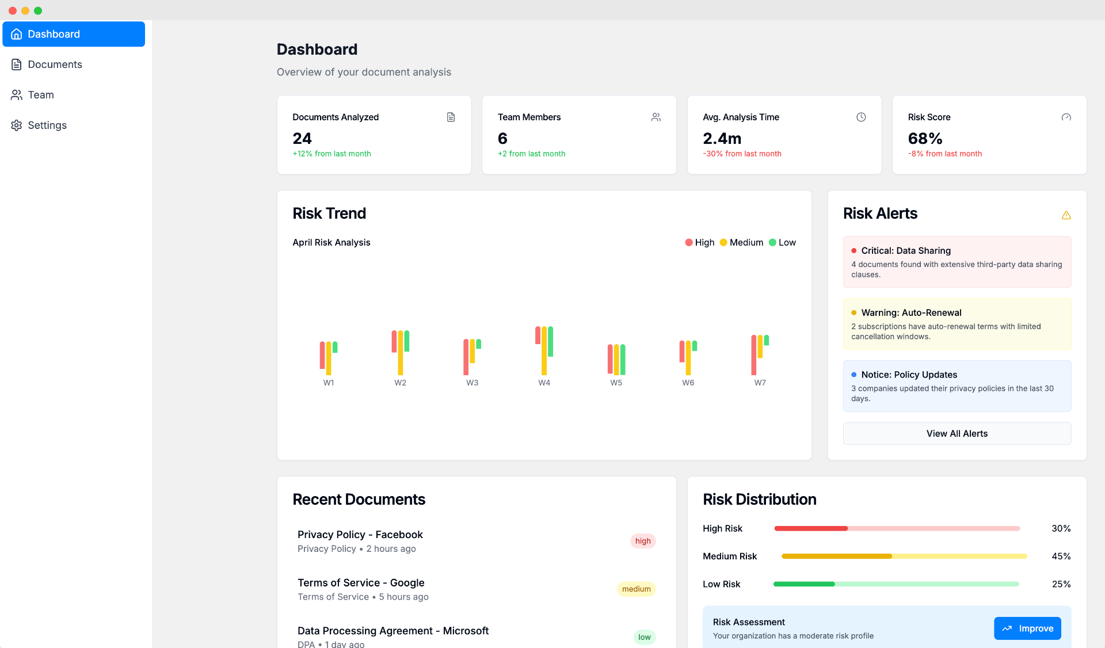Click the High Risk progress bar
The width and height of the screenshot is (1105, 648).
tap(897, 528)
